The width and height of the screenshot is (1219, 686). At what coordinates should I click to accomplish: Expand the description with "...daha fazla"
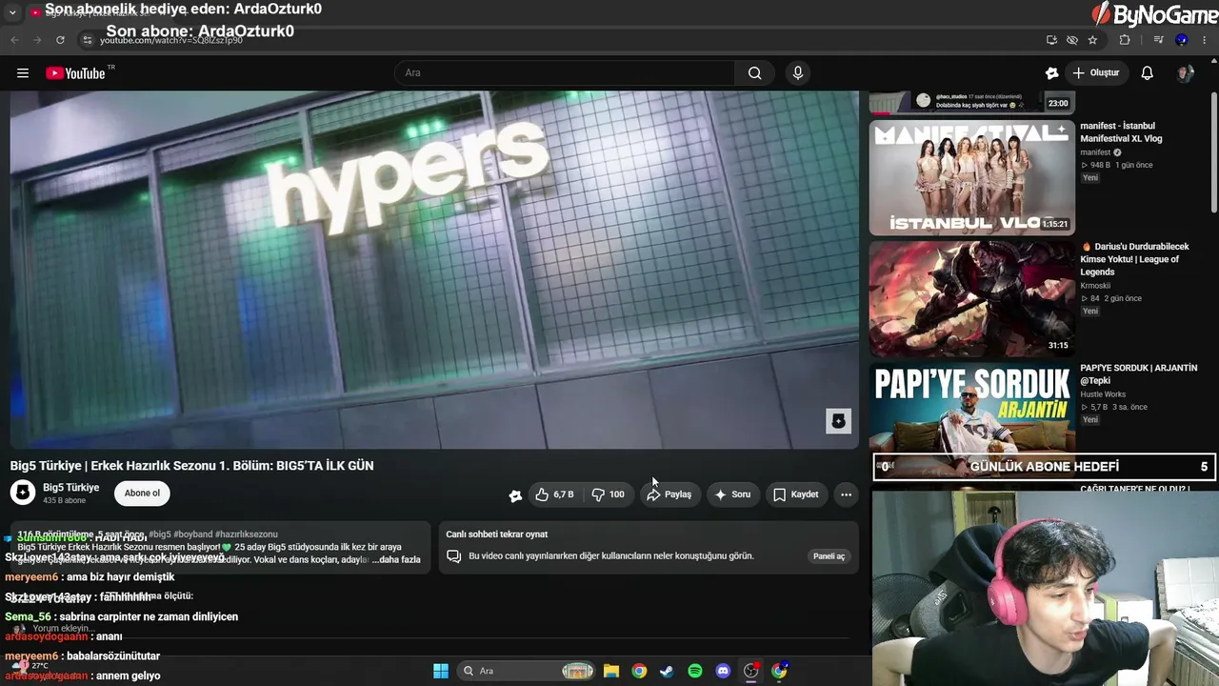(396, 559)
